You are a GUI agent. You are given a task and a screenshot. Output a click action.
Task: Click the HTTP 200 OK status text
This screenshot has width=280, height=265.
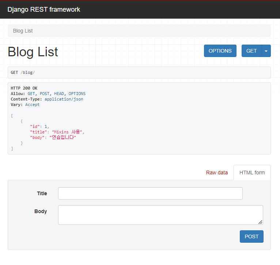[x=24, y=88]
